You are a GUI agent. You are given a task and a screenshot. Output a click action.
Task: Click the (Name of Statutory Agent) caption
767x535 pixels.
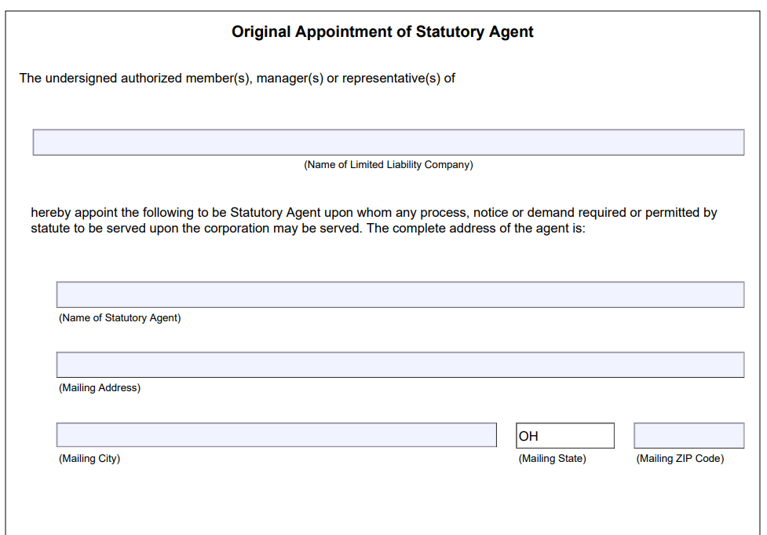(120, 318)
